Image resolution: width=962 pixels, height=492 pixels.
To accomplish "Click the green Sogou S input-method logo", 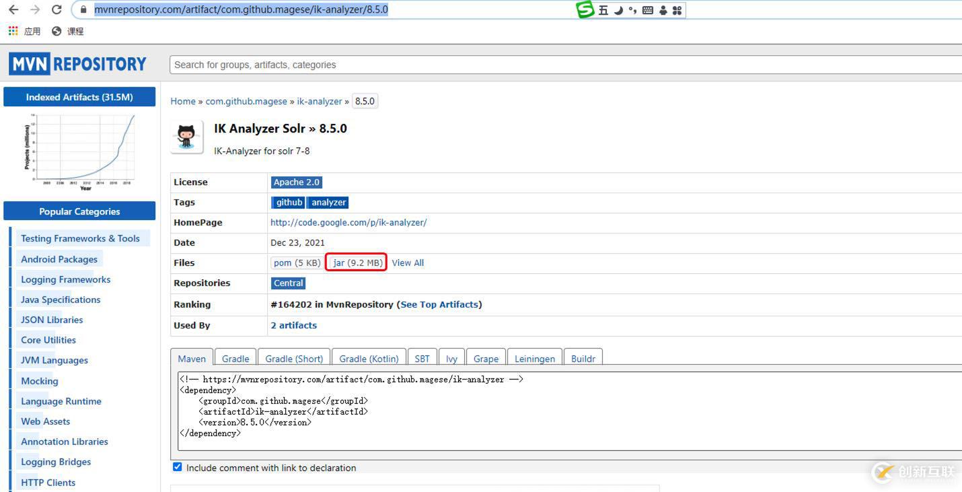I will 585,9.
